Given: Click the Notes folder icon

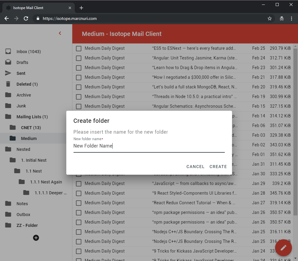Looking at the screenshot, I should point(8,203).
